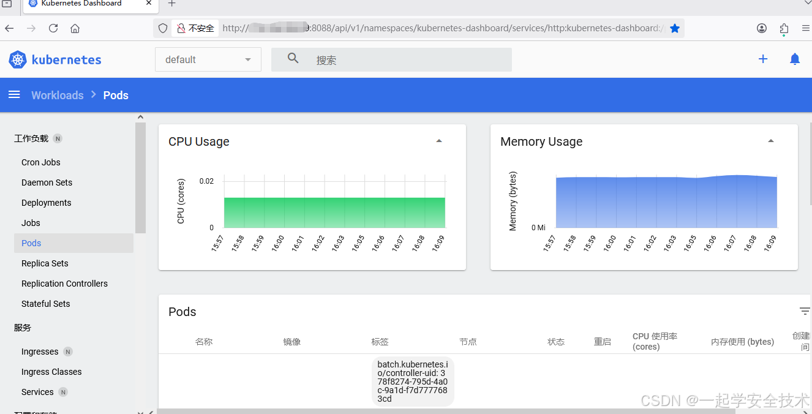
Task: Open Replication Controllers in sidebar
Action: click(64, 284)
